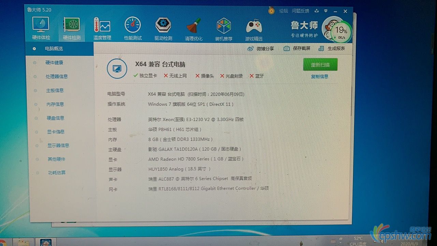Click the 无线上网 status item
Viewport: 437px width, 246px height.
pyautogui.click(x=175, y=76)
